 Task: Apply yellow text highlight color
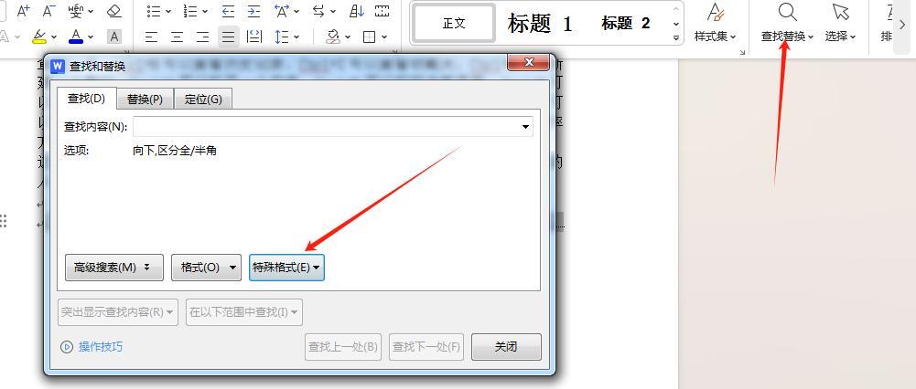click(x=39, y=37)
